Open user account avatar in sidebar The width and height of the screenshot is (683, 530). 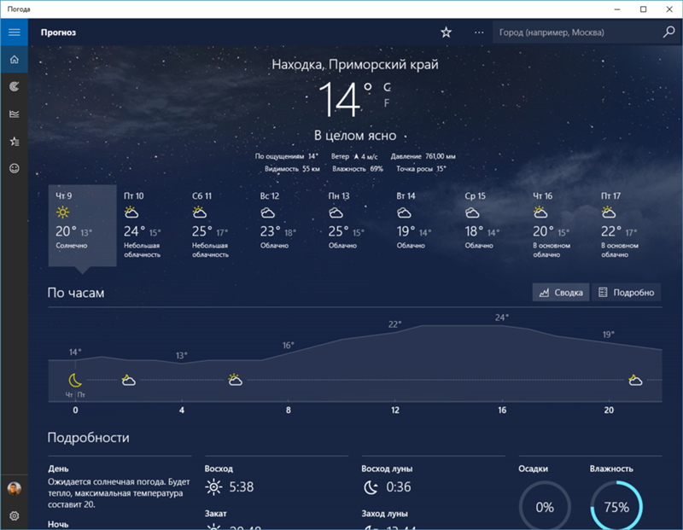tap(14, 488)
